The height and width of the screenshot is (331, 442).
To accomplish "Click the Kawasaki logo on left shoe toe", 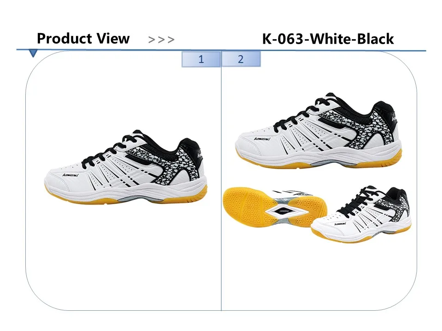I will [x=71, y=175].
